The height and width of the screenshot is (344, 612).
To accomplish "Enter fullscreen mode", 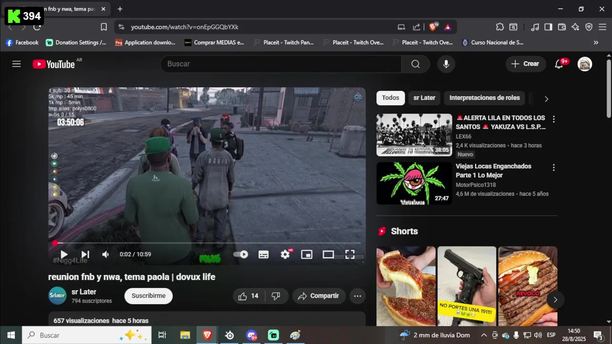I will tap(350, 255).
